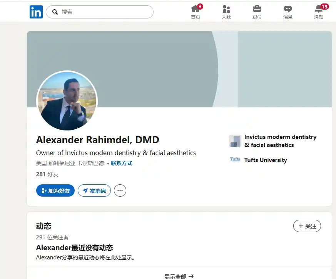Open Alexander's profile photo
This screenshot has height=279, width=336.
click(x=67, y=101)
